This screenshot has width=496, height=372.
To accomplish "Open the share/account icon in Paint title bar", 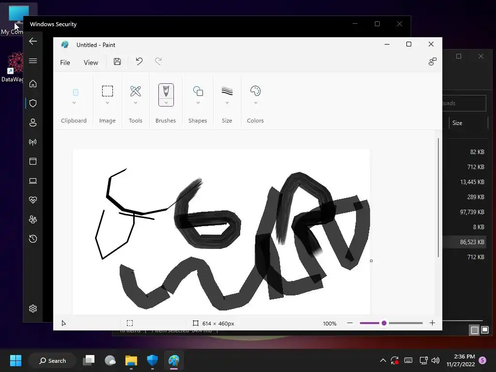I will 433,62.
